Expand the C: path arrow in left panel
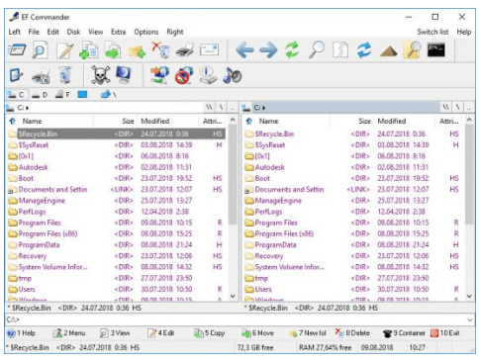This screenshot has height=362, width=479. point(27,108)
